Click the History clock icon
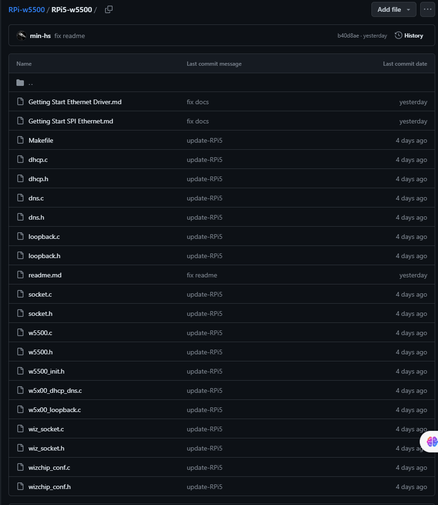Image resolution: width=438 pixels, height=505 pixels. [x=399, y=35]
